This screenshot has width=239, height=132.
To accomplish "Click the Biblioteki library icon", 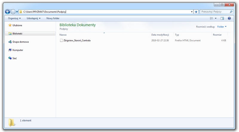I will [10, 34].
